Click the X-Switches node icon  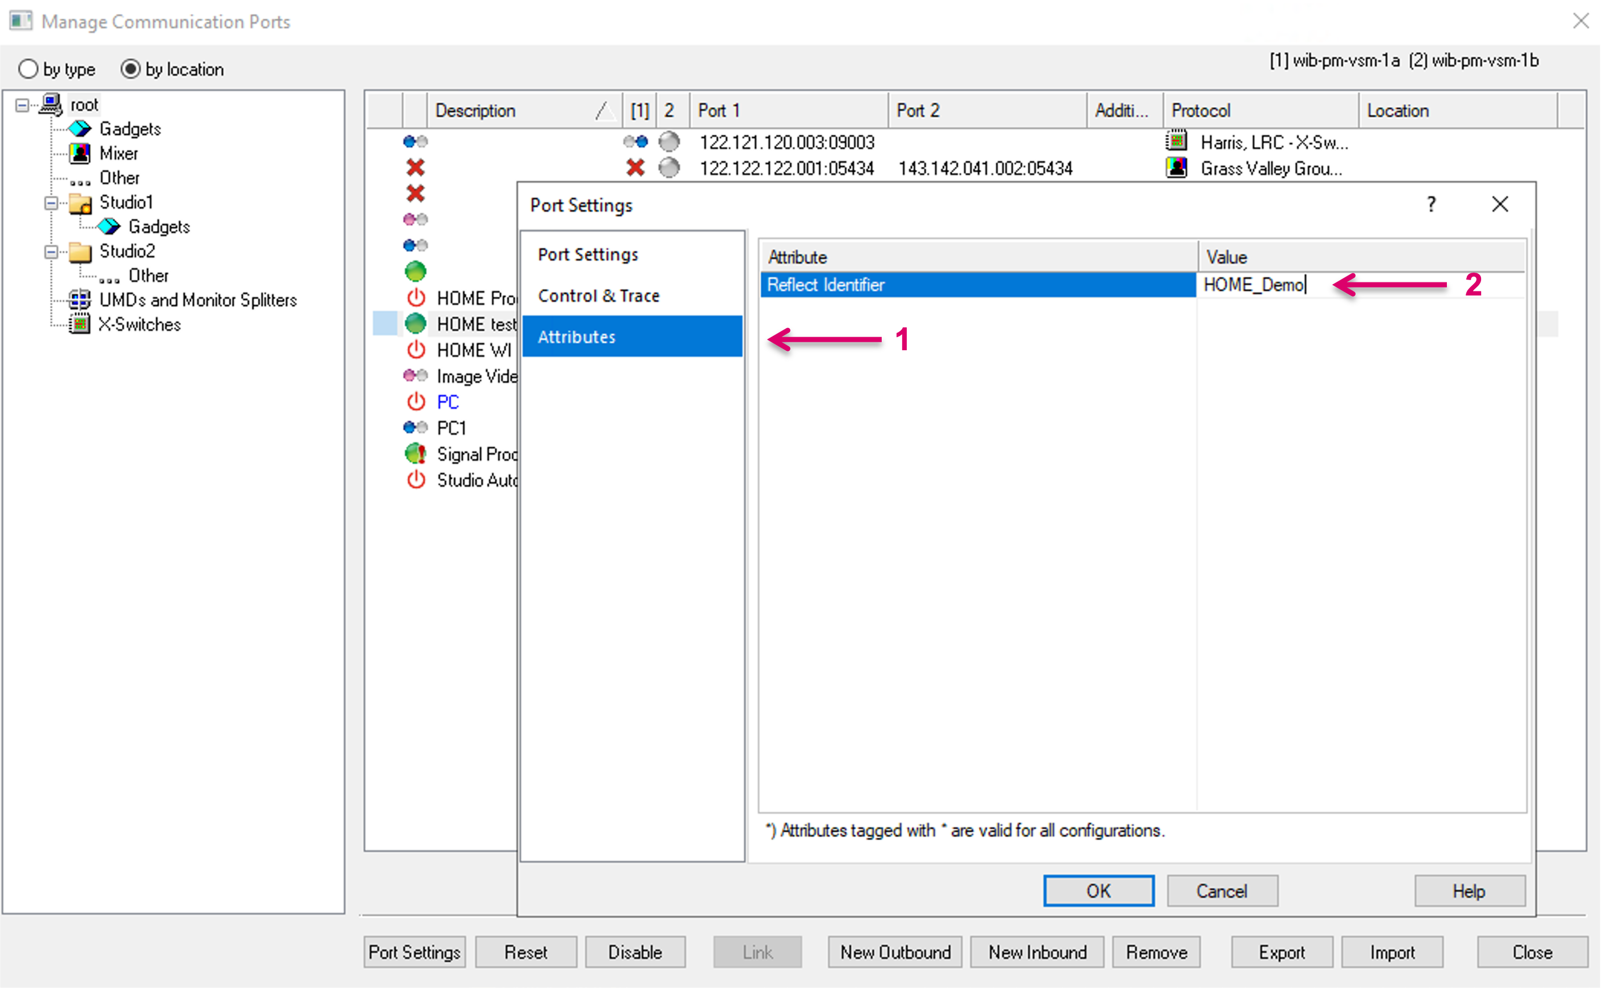click(x=80, y=325)
